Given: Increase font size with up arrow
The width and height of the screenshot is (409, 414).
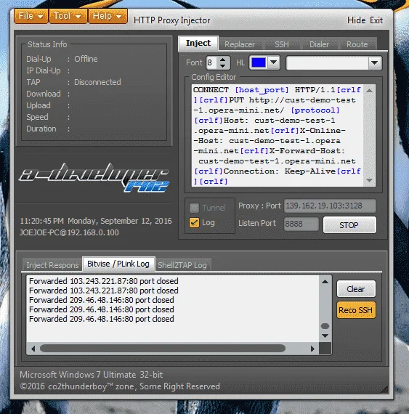Looking at the screenshot, I should (x=222, y=60).
